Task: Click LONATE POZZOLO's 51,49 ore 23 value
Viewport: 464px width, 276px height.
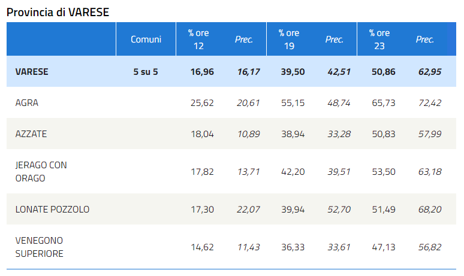Action: click(x=383, y=210)
